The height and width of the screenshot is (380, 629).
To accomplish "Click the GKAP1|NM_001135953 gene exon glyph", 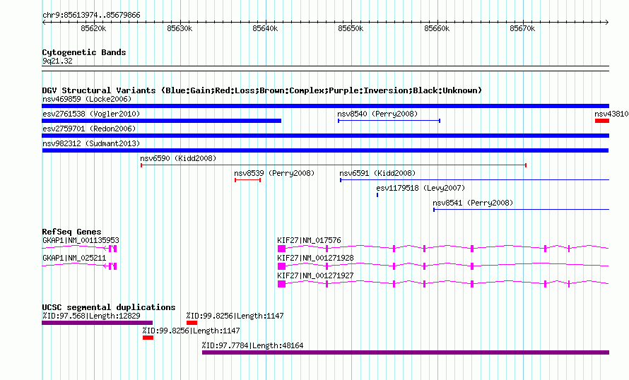I will [112, 249].
